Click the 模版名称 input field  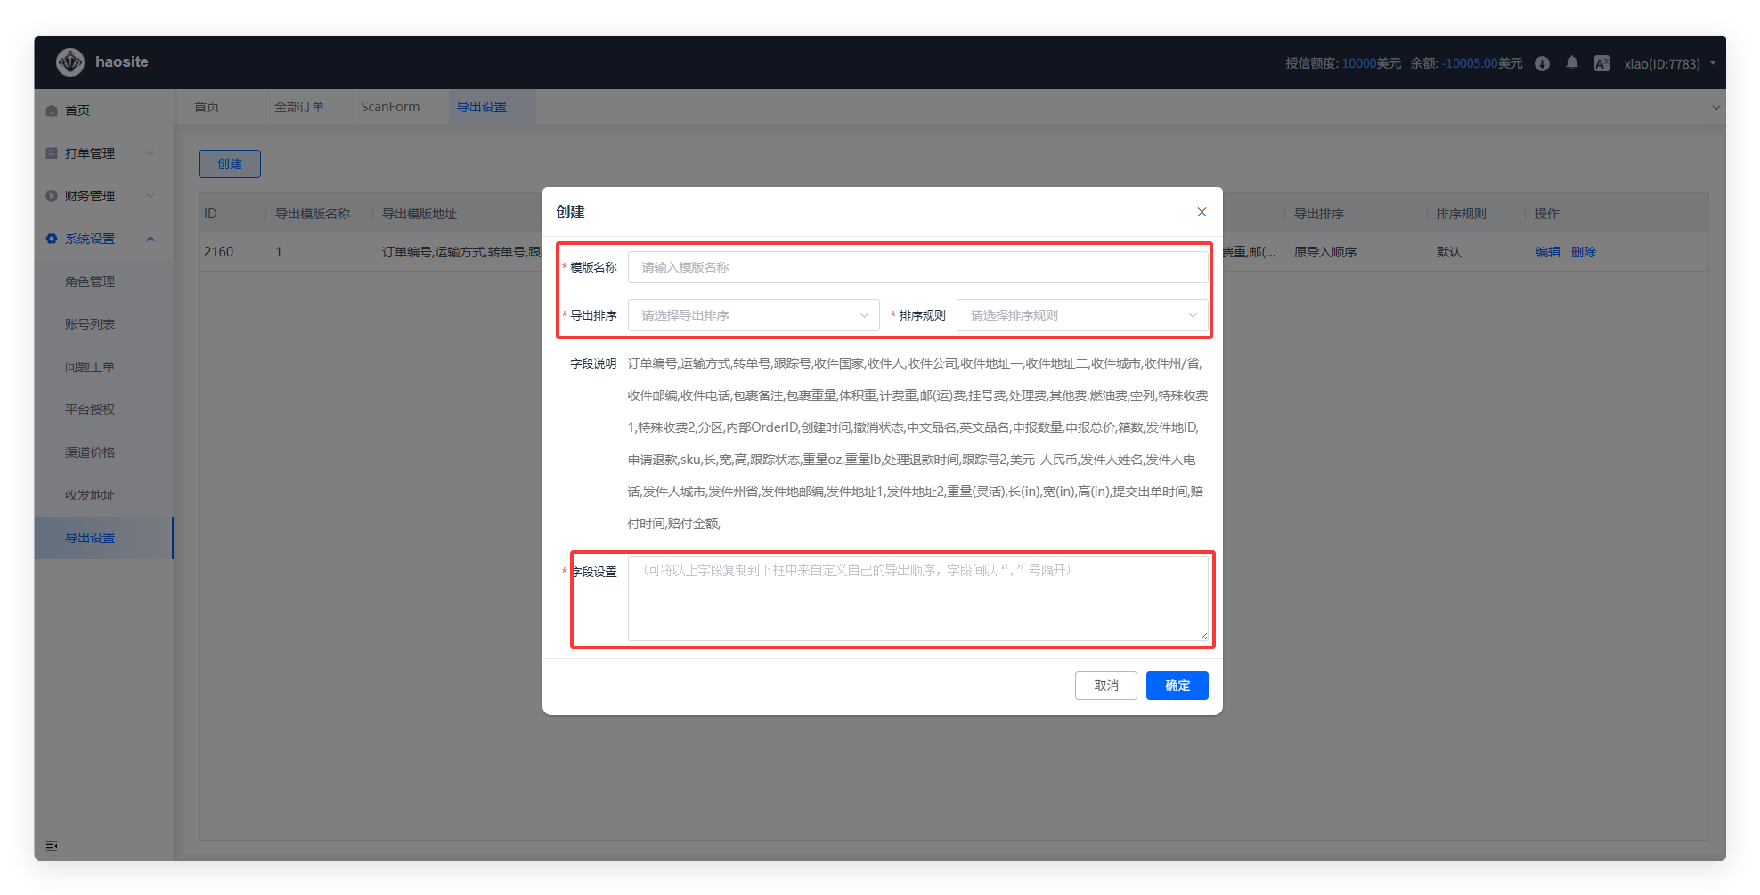(x=917, y=267)
